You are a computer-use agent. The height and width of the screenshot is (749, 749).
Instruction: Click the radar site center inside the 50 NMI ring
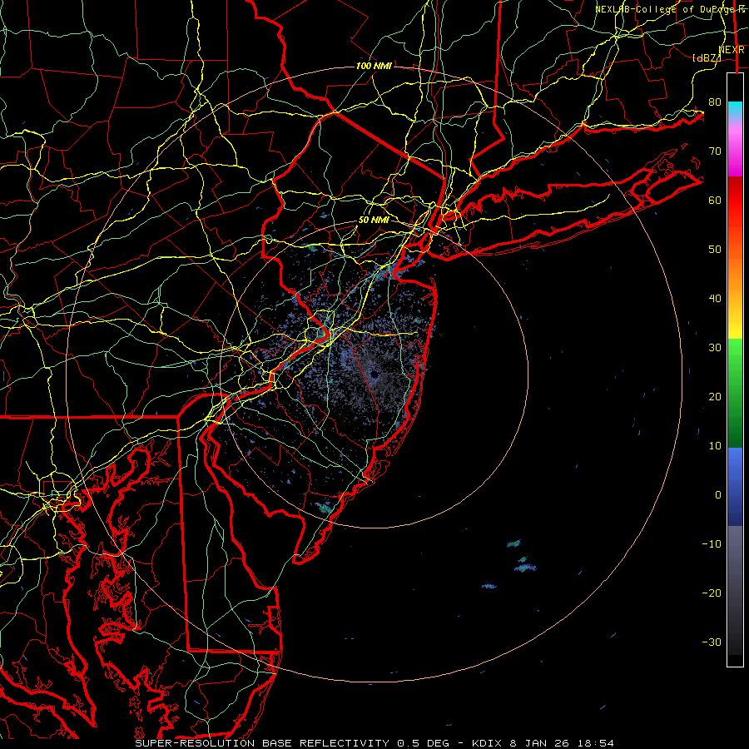tap(374, 374)
